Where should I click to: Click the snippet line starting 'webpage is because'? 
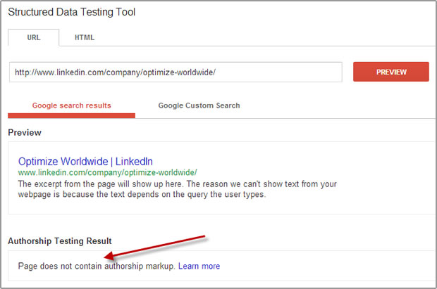click(142, 194)
